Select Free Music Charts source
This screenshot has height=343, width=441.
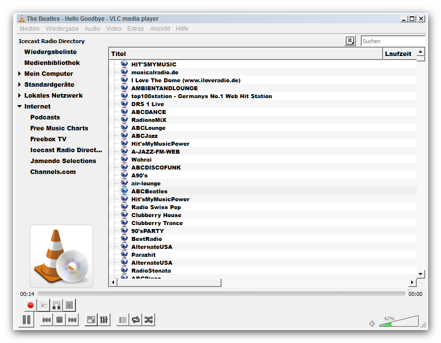click(x=59, y=128)
